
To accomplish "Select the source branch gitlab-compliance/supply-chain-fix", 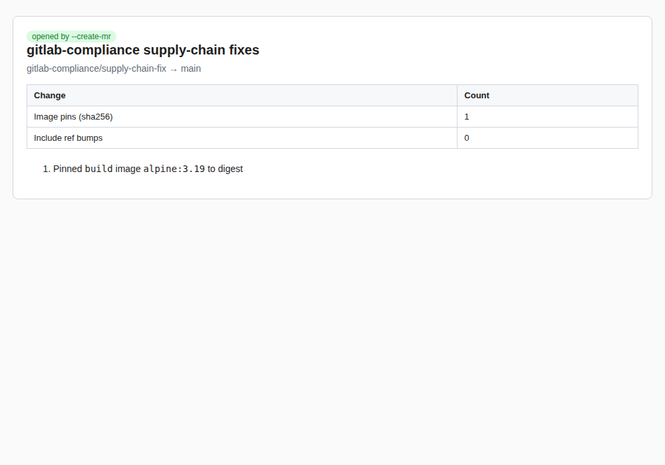I will [x=96, y=68].
